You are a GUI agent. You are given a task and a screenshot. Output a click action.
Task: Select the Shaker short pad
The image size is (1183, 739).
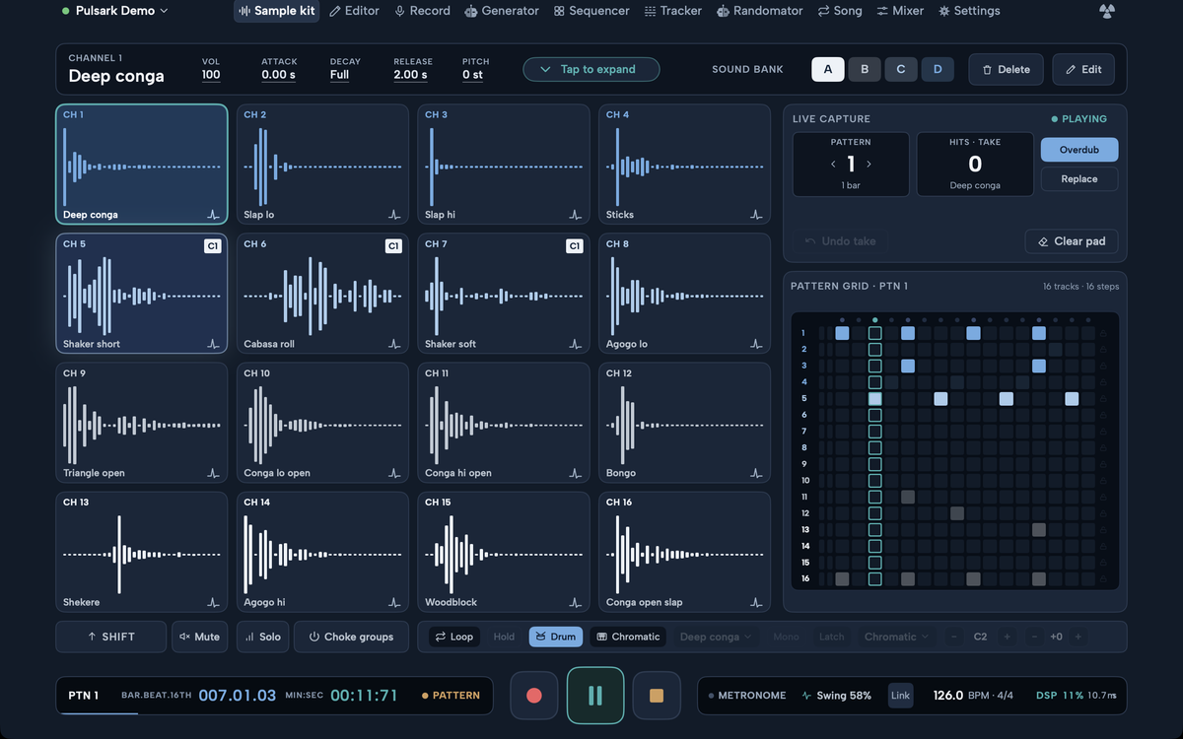pyautogui.click(x=142, y=293)
